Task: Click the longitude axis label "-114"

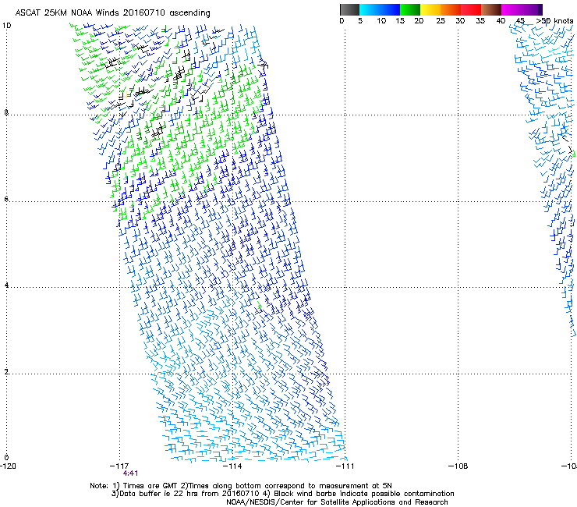Action: [232, 466]
